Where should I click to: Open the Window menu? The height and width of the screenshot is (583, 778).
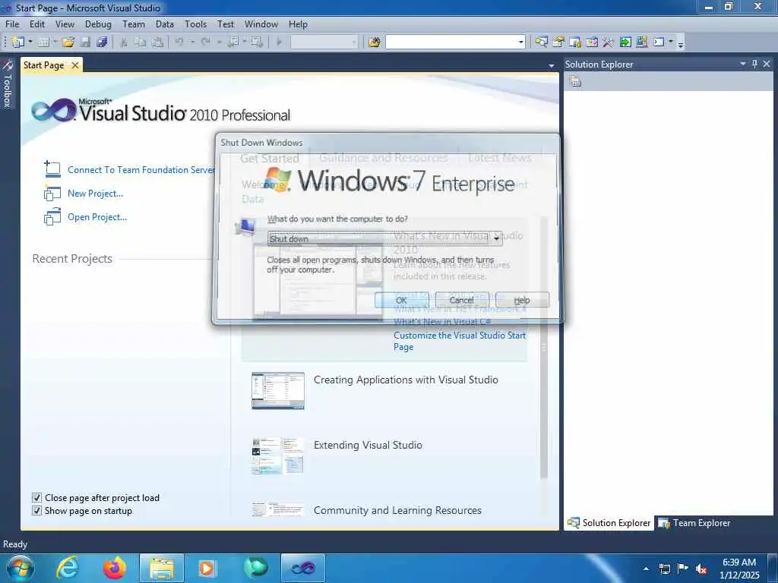point(261,24)
